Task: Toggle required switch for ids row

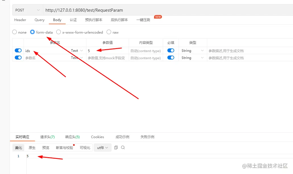Action: tap(171, 50)
